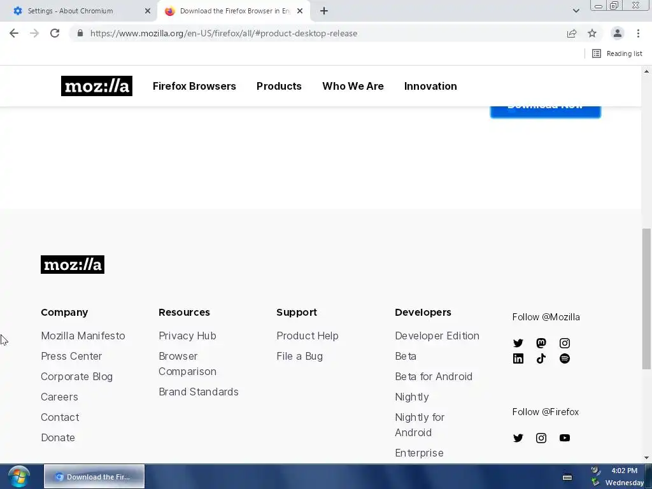652x489 pixels.
Task: Open Firefox Instagram icon under Follow @Firefox
Action: coord(541,438)
